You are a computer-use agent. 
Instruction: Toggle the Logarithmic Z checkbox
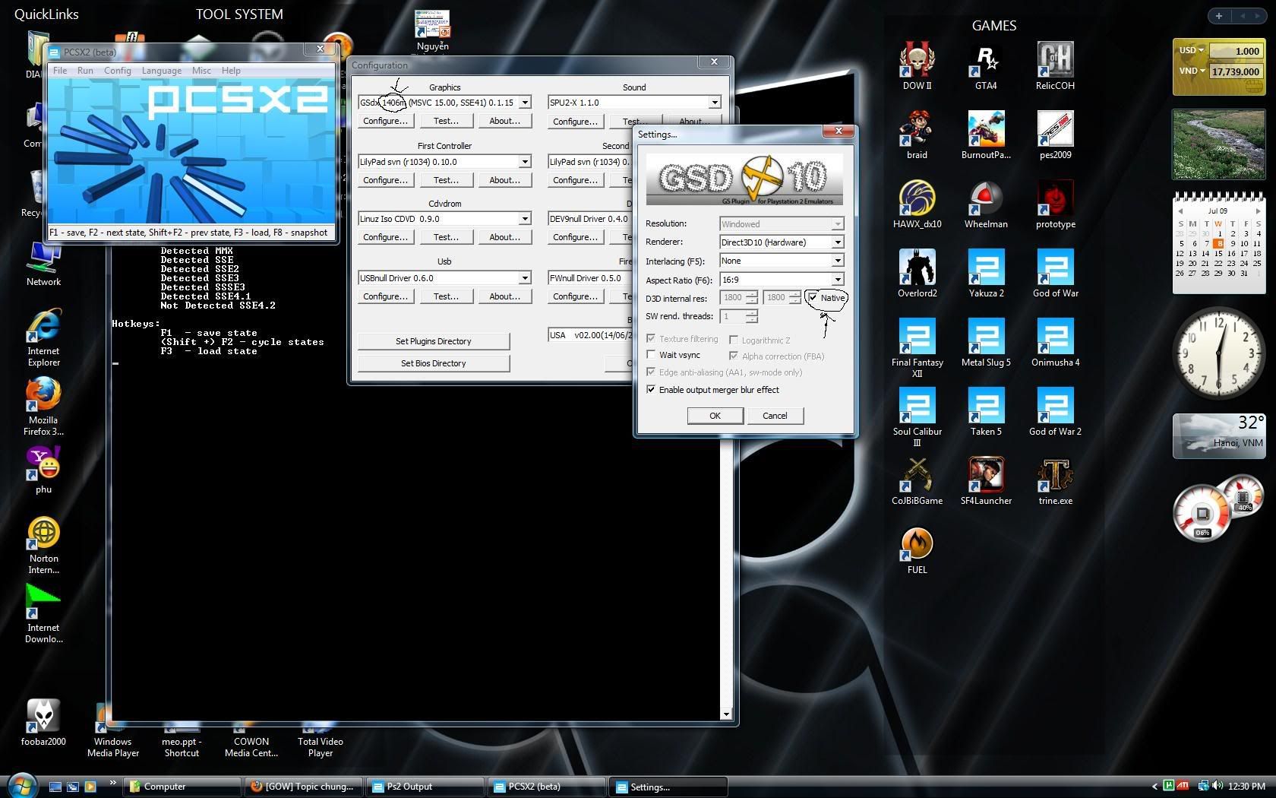tap(734, 340)
